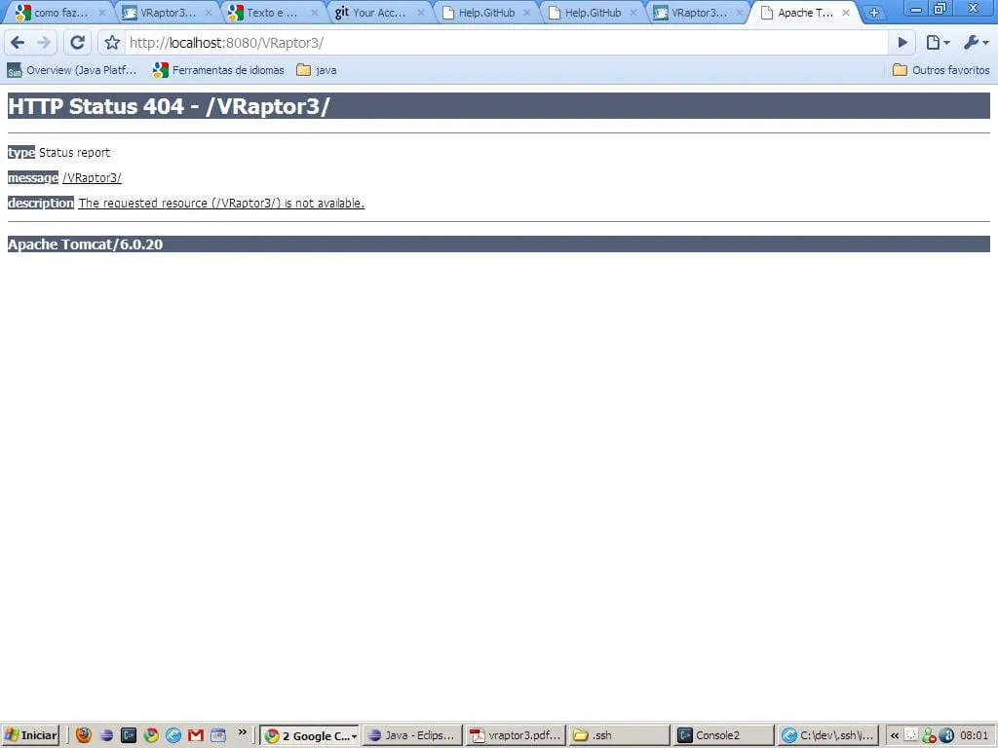Expand hidden quick launch items
Viewport: 998px width, 748px height.
pos(242,732)
